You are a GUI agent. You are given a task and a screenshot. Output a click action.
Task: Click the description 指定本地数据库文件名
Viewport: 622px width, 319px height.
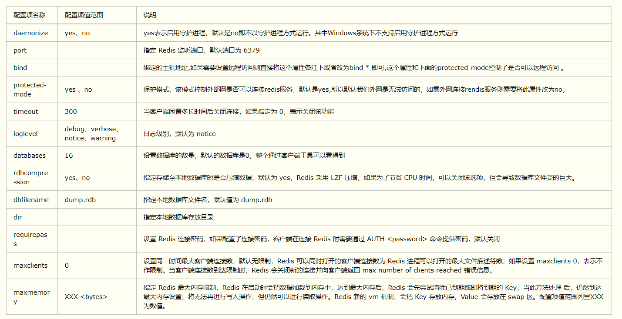pyautogui.click(x=208, y=200)
